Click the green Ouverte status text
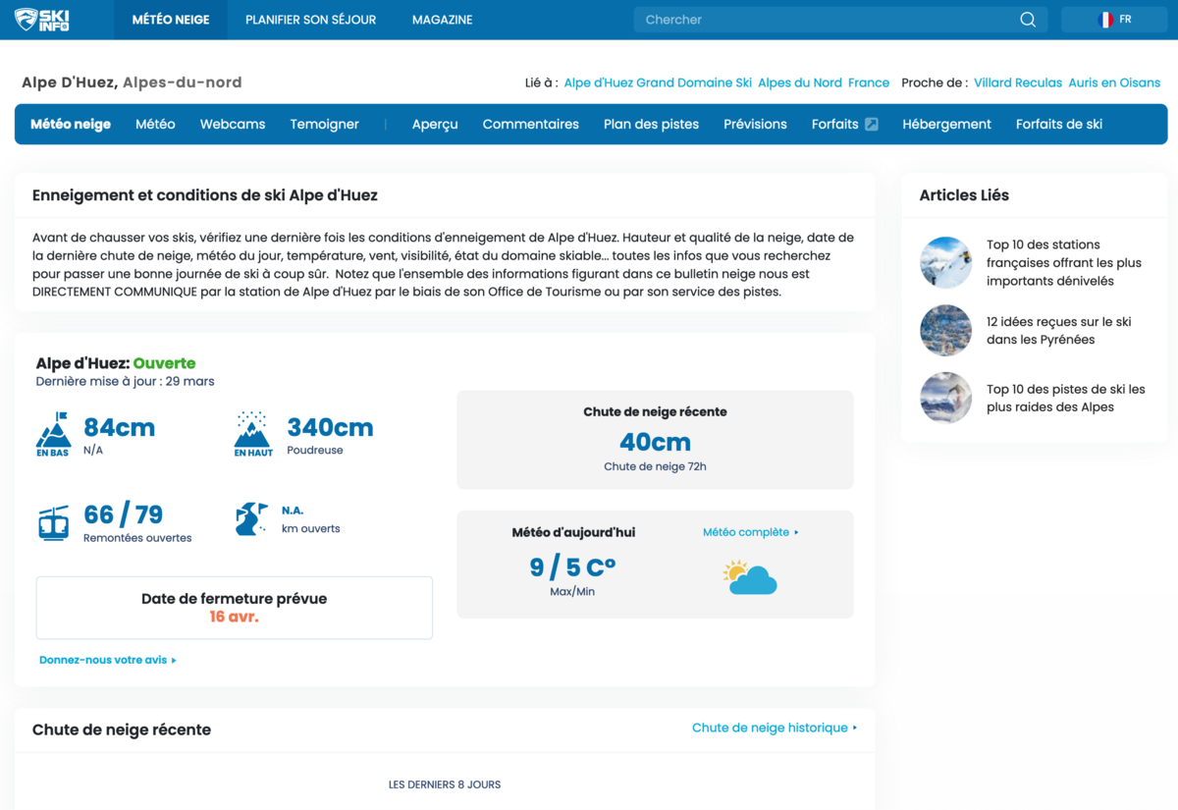This screenshot has height=810, width=1178. click(x=164, y=363)
